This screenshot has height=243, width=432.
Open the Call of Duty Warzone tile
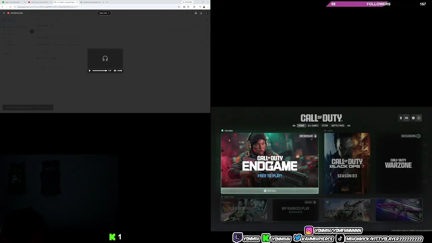click(399, 163)
